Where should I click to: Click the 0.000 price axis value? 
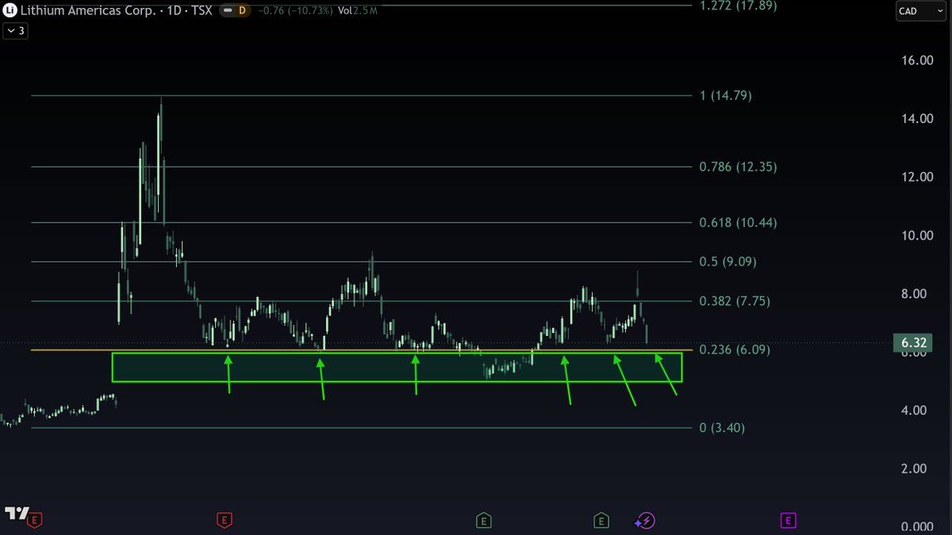[916, 527]
